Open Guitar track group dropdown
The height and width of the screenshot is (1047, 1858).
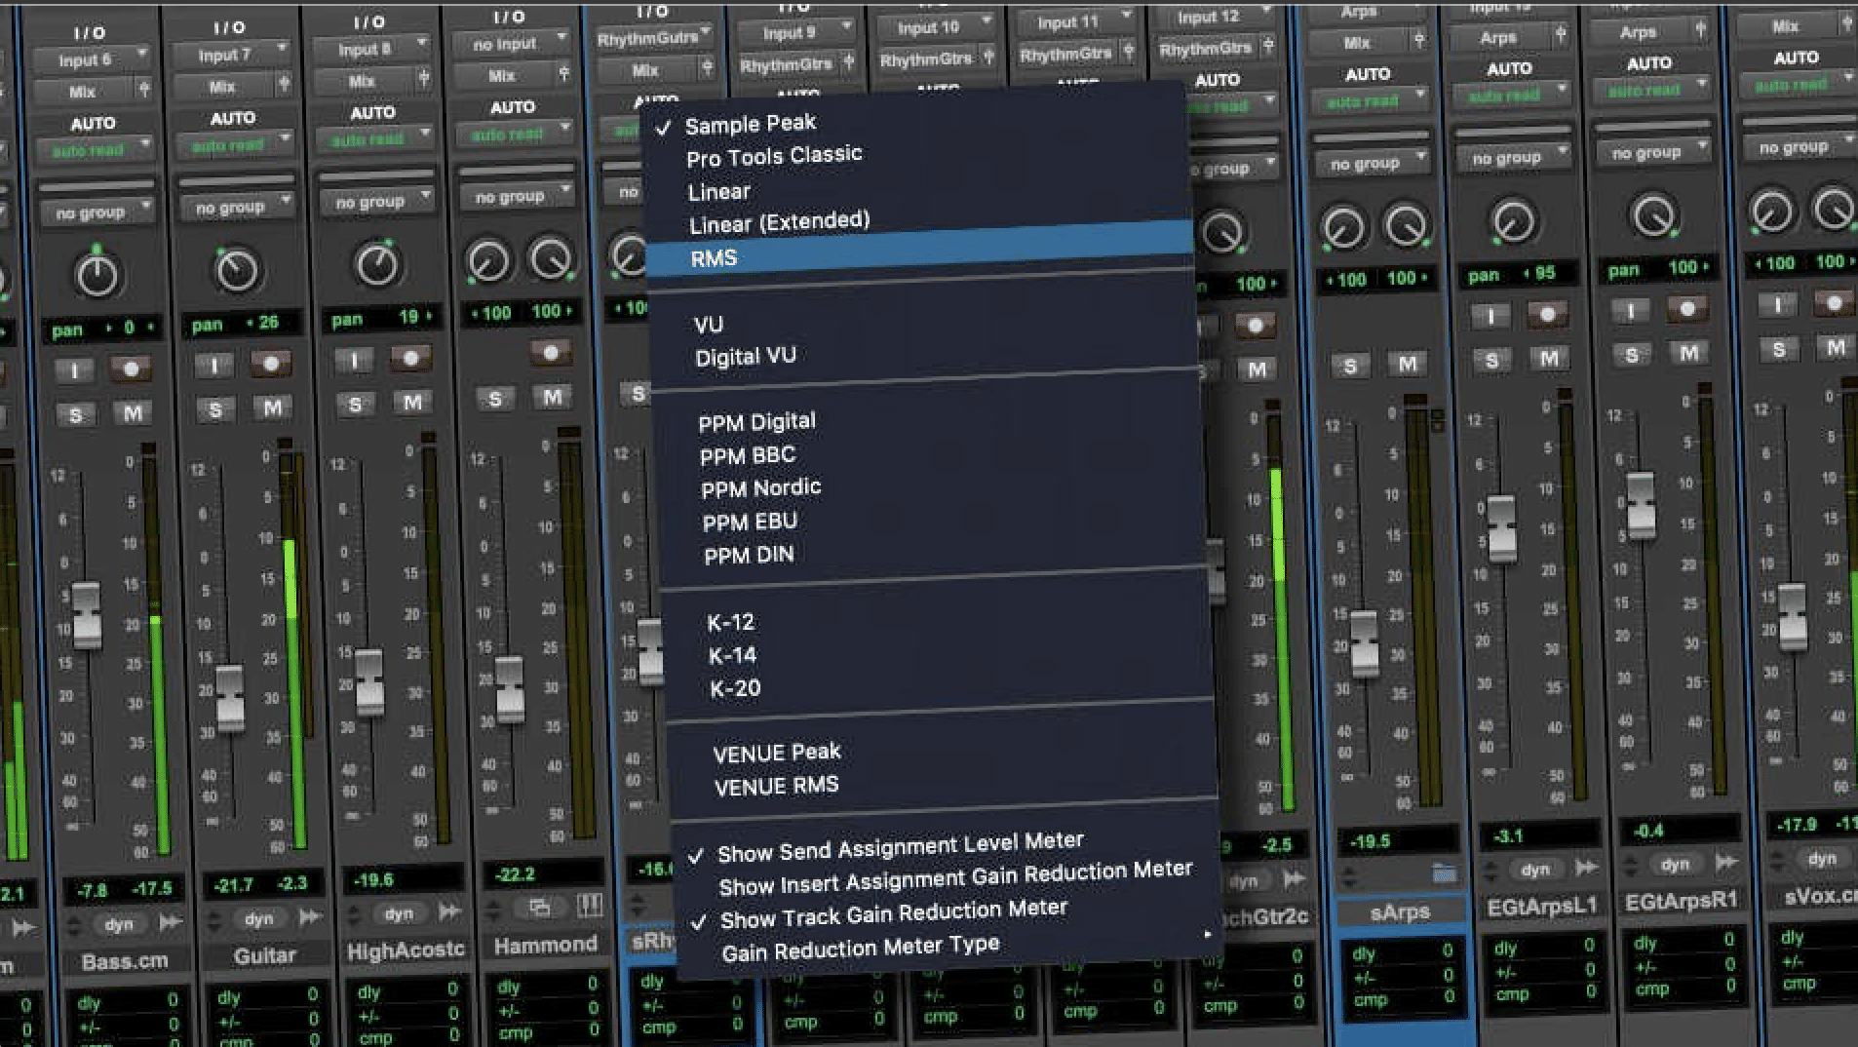coord(238,206)
